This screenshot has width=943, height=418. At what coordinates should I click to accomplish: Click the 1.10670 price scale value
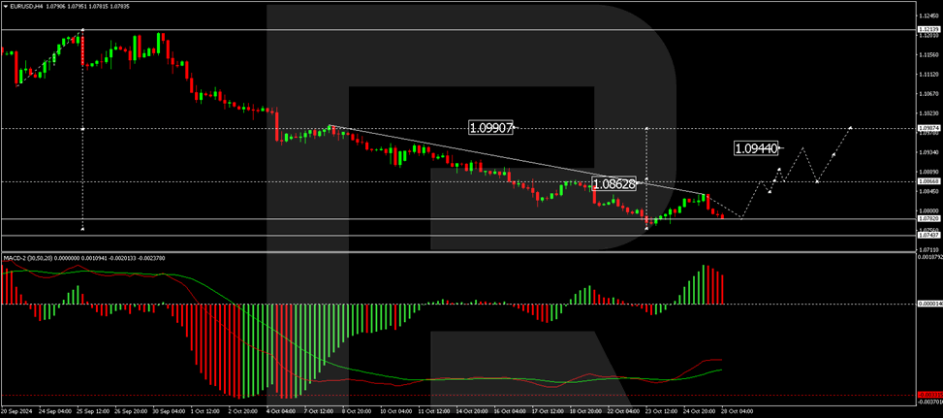point(927,93)
